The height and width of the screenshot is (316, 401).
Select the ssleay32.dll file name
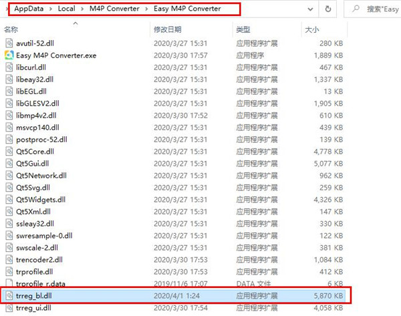35,223
